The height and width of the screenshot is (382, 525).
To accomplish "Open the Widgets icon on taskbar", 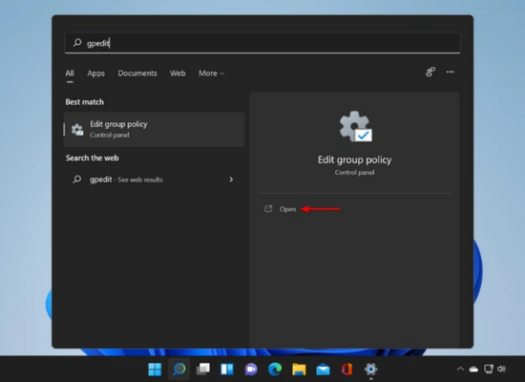I will coord(227,370).
